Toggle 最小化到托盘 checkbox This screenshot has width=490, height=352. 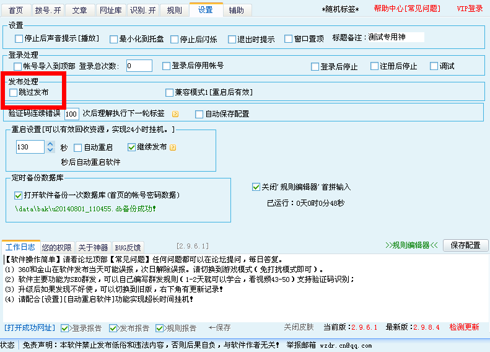coord(114,40)
